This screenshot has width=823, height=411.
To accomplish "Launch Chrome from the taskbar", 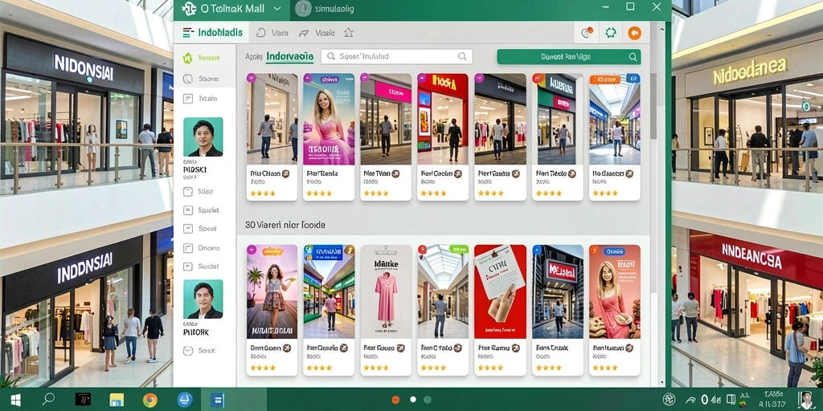I will (x=150, y=400).
